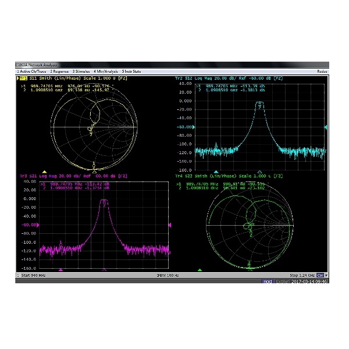The height and width of the screenshot is (349, 349).
Task: Click Tr2 marker 1 readout -111.39 dB
Action: 252,86
